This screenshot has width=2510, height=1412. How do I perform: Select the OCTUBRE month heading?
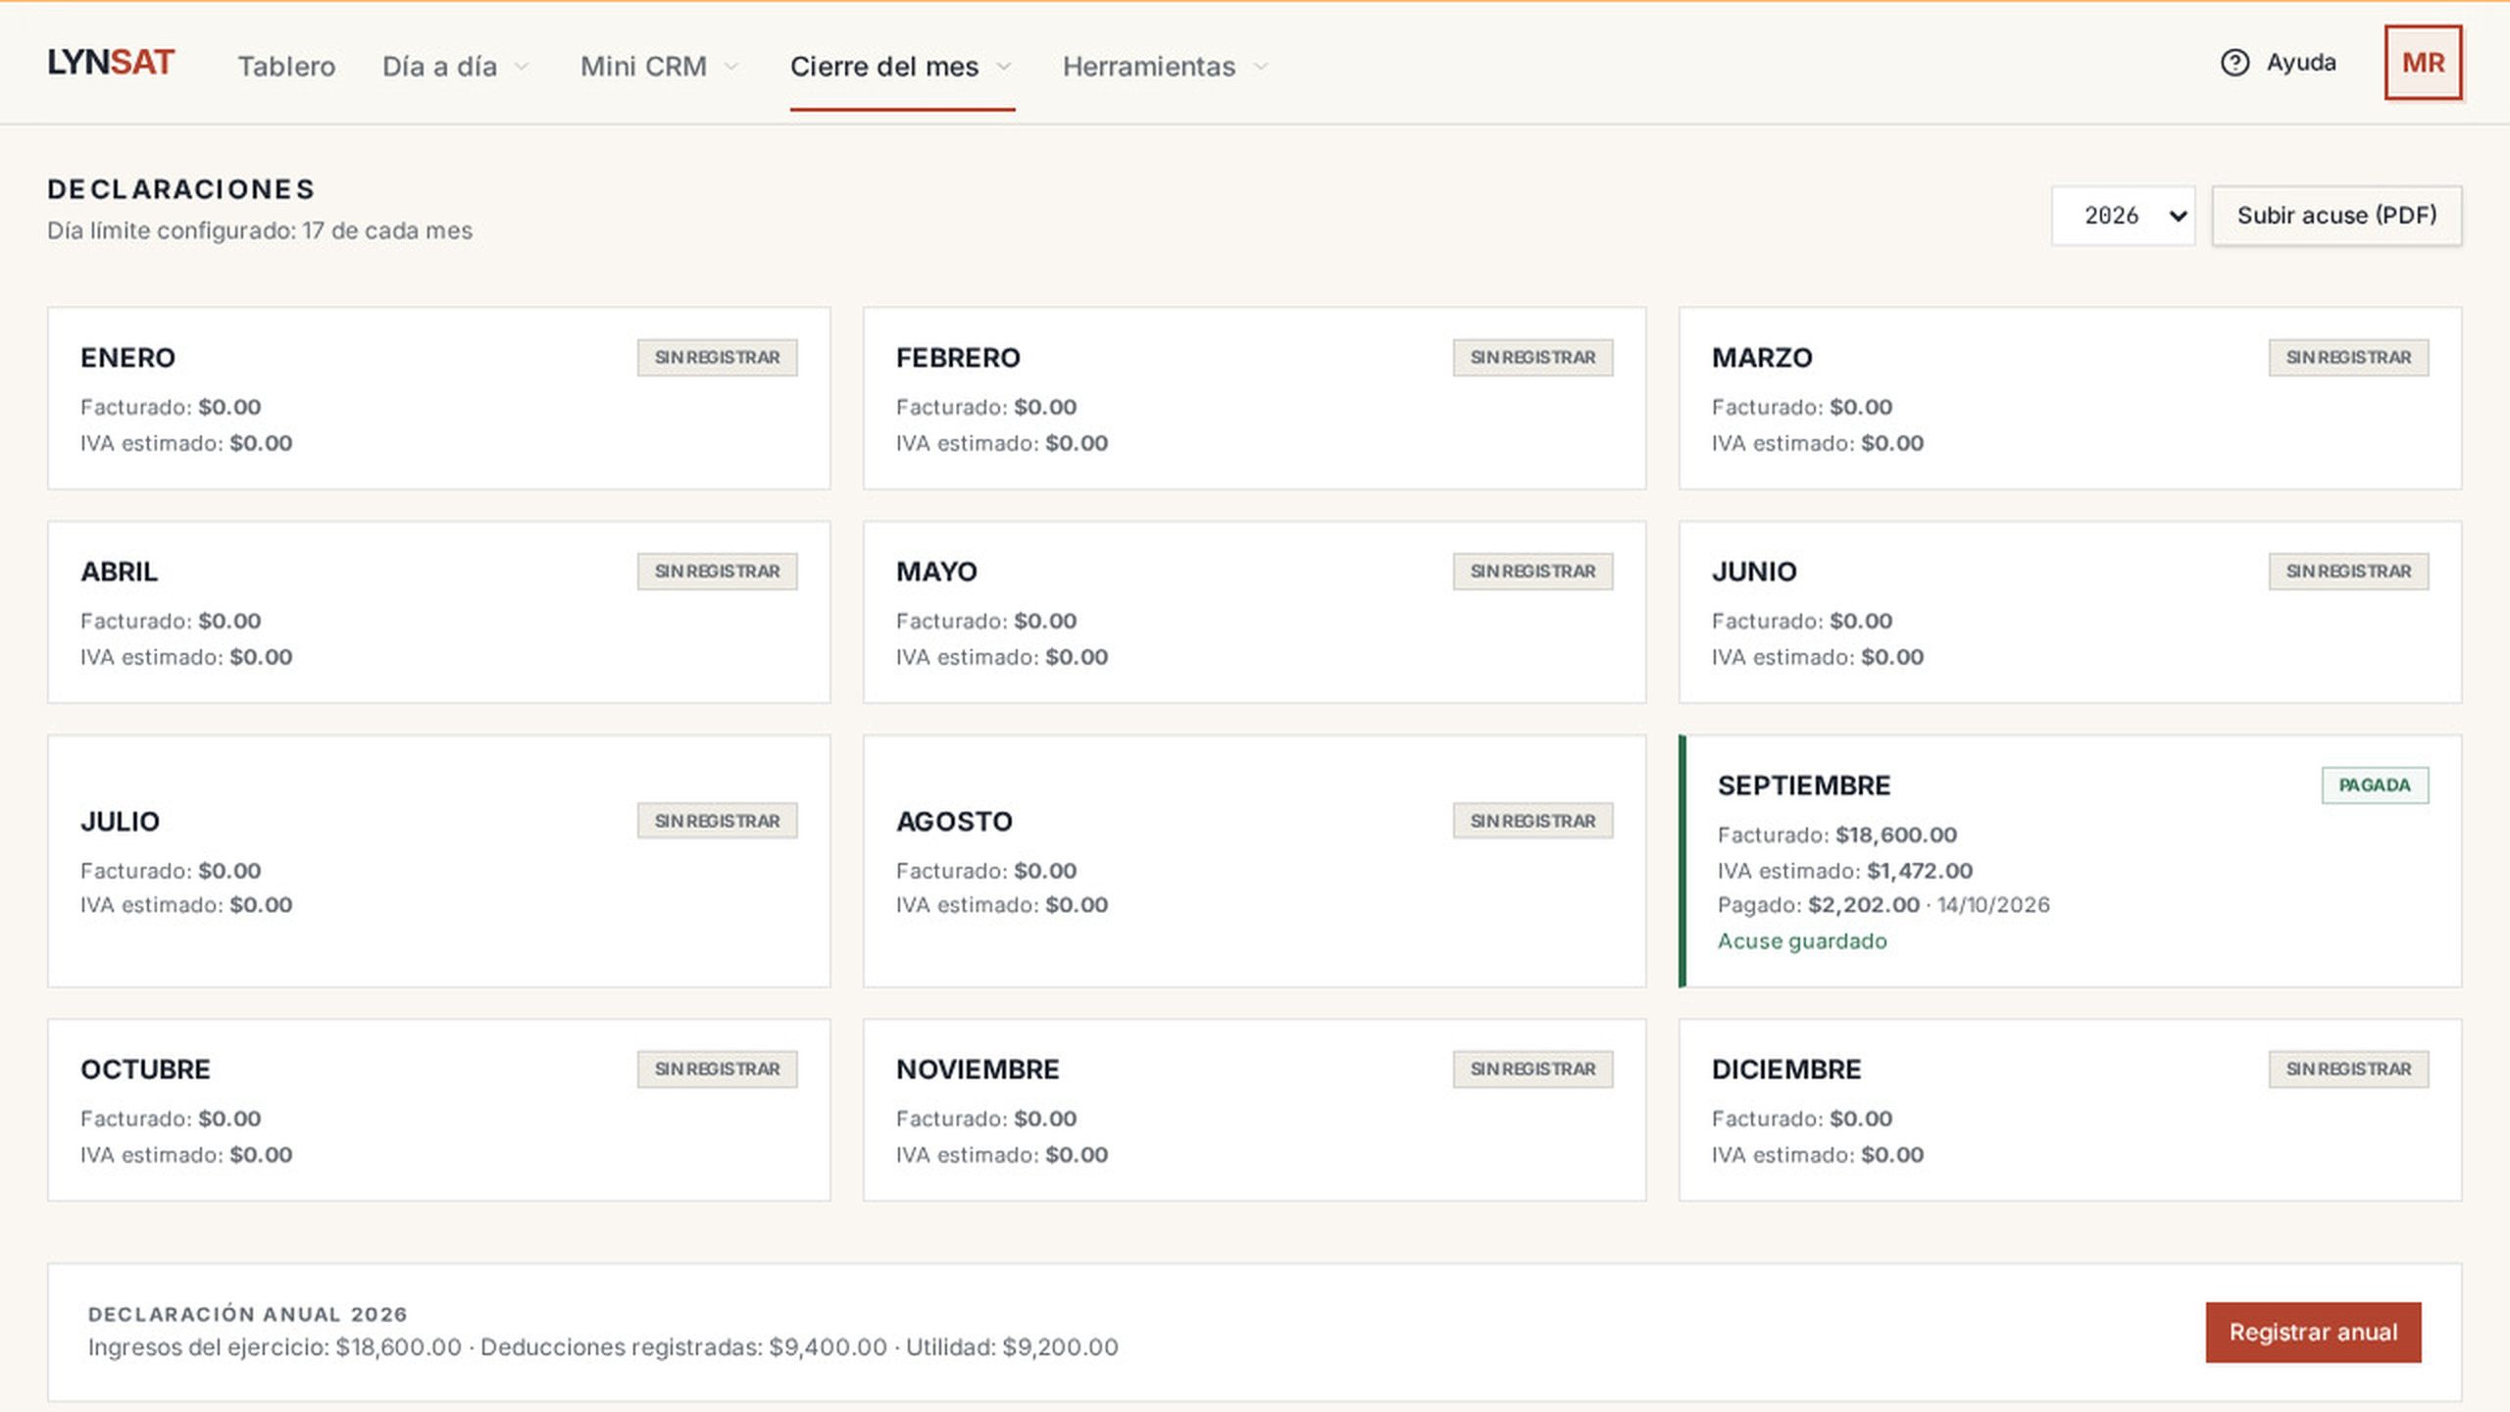[x=145, y=1070]
